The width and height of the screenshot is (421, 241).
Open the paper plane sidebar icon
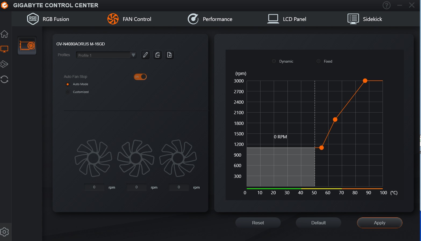tap(5, 64)
